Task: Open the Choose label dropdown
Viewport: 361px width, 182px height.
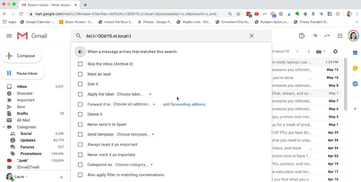Action: [134, 94]
